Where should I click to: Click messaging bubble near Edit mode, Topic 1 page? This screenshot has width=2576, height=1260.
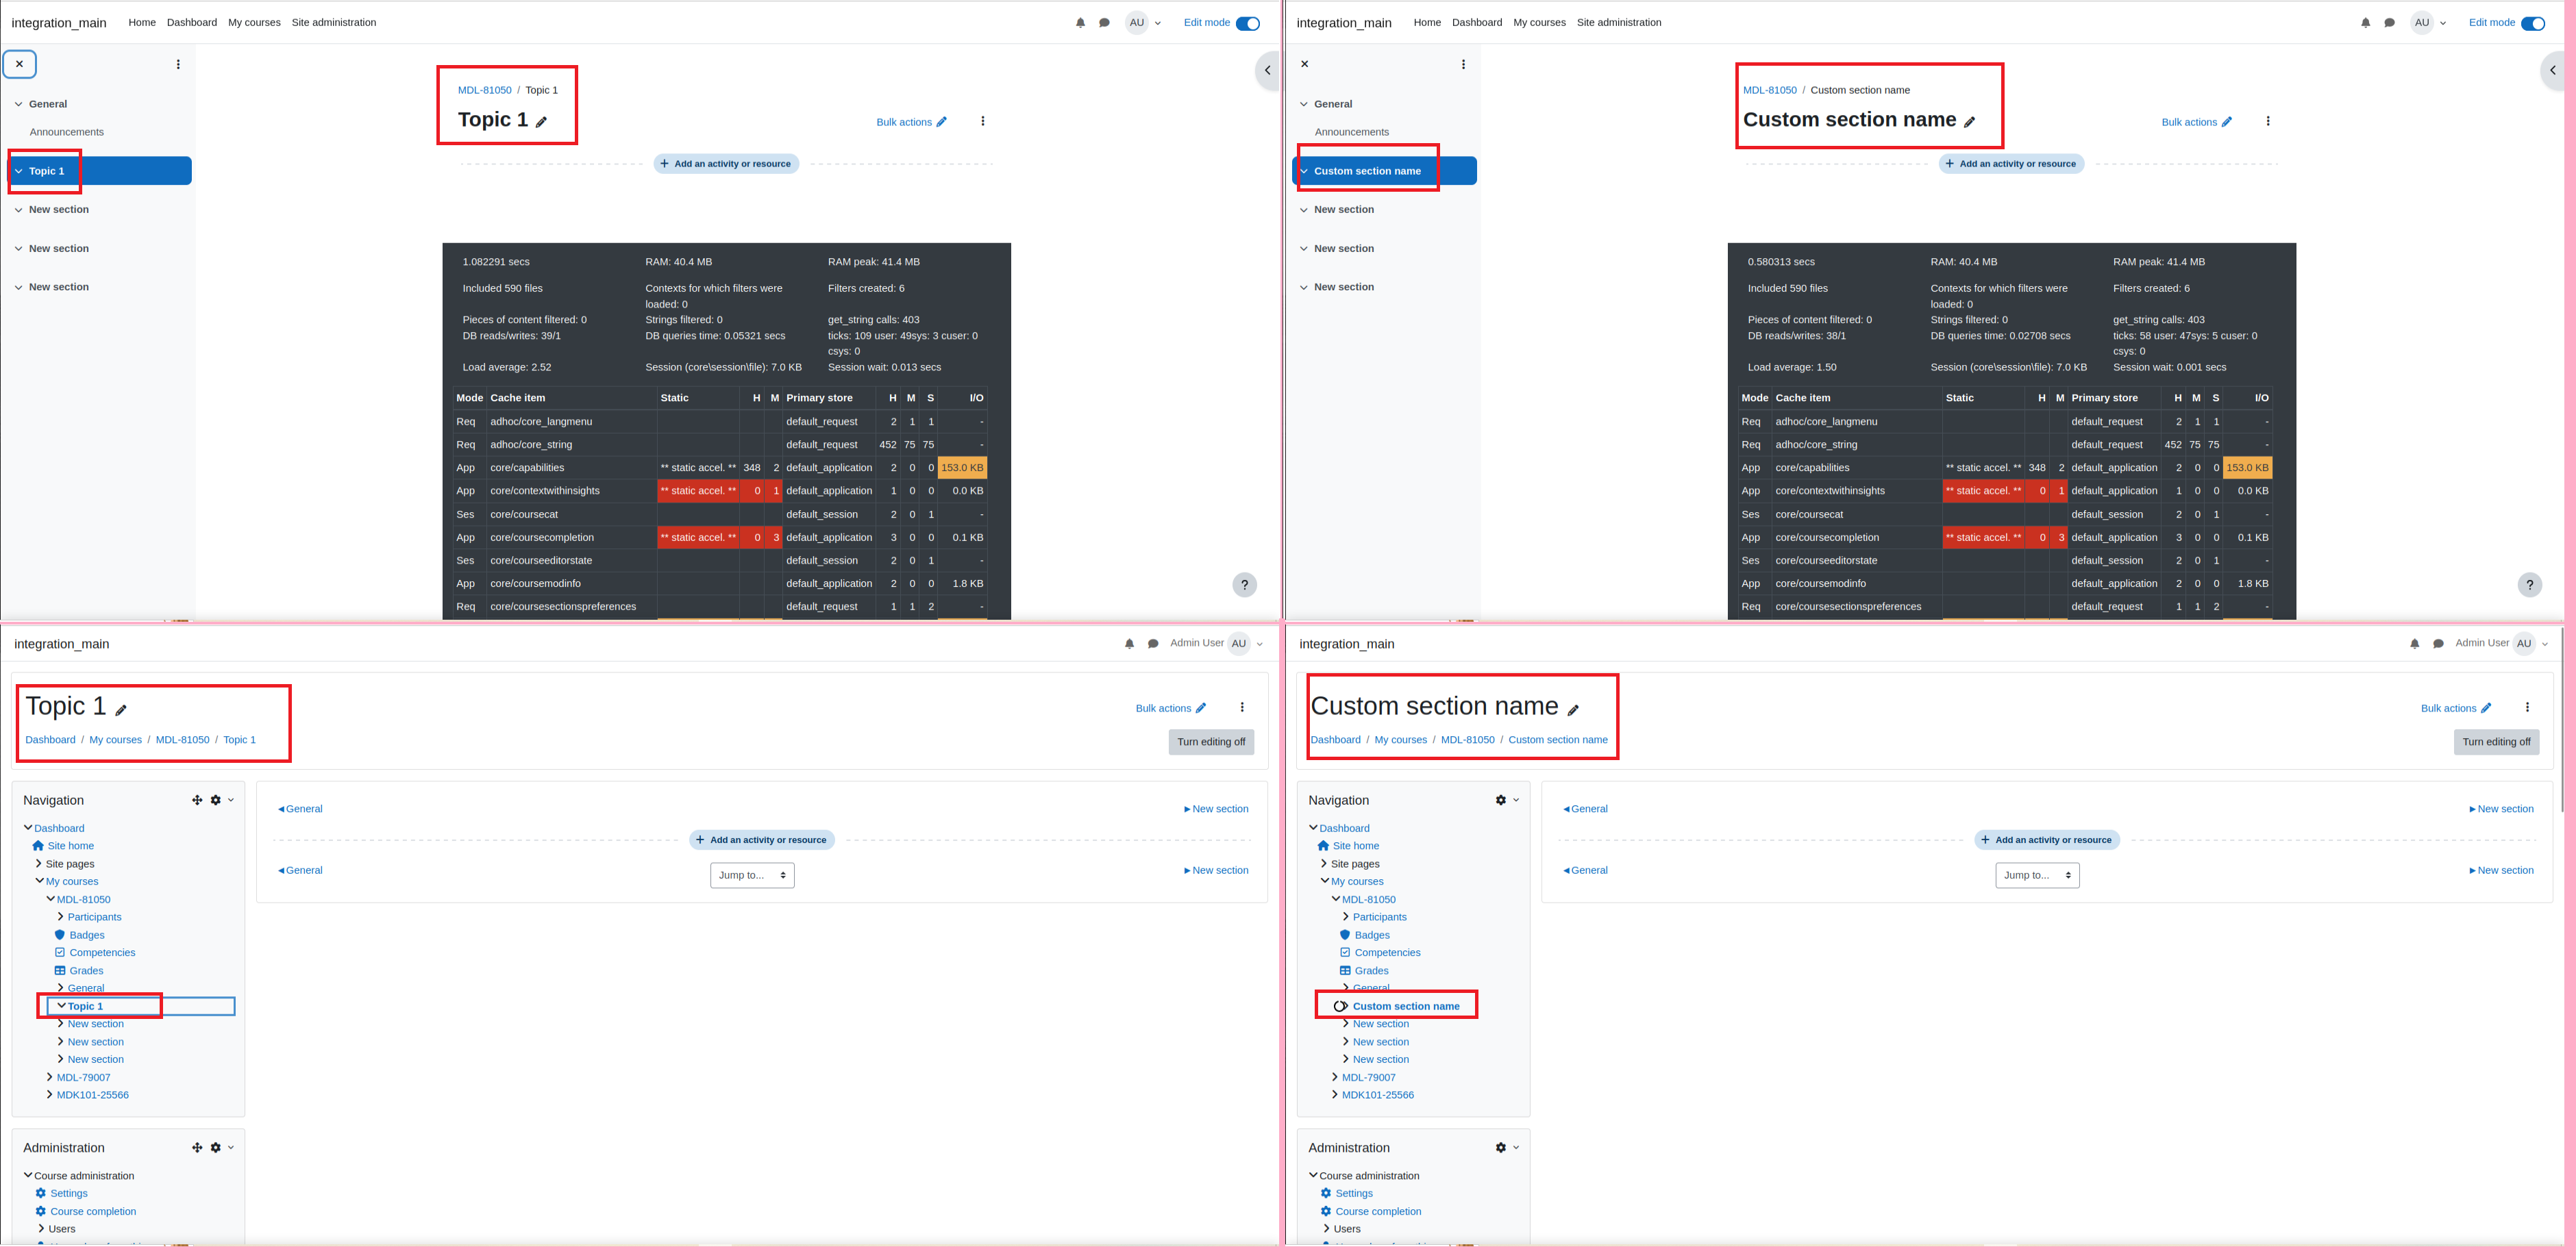point(1104,23)
